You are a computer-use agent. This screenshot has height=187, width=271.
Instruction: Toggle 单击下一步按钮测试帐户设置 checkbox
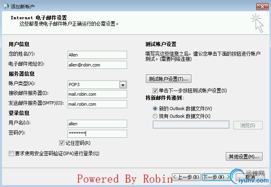[155, 90]
